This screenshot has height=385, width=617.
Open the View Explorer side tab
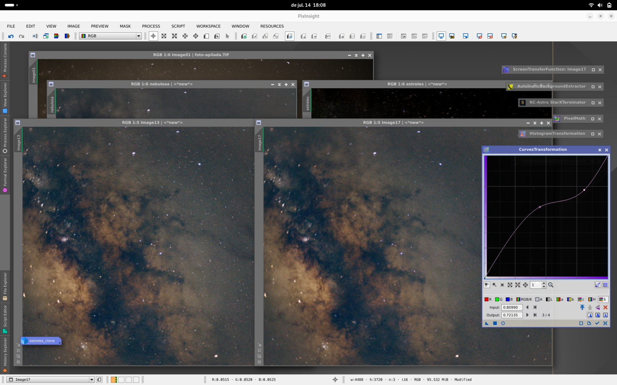point(5,98)
